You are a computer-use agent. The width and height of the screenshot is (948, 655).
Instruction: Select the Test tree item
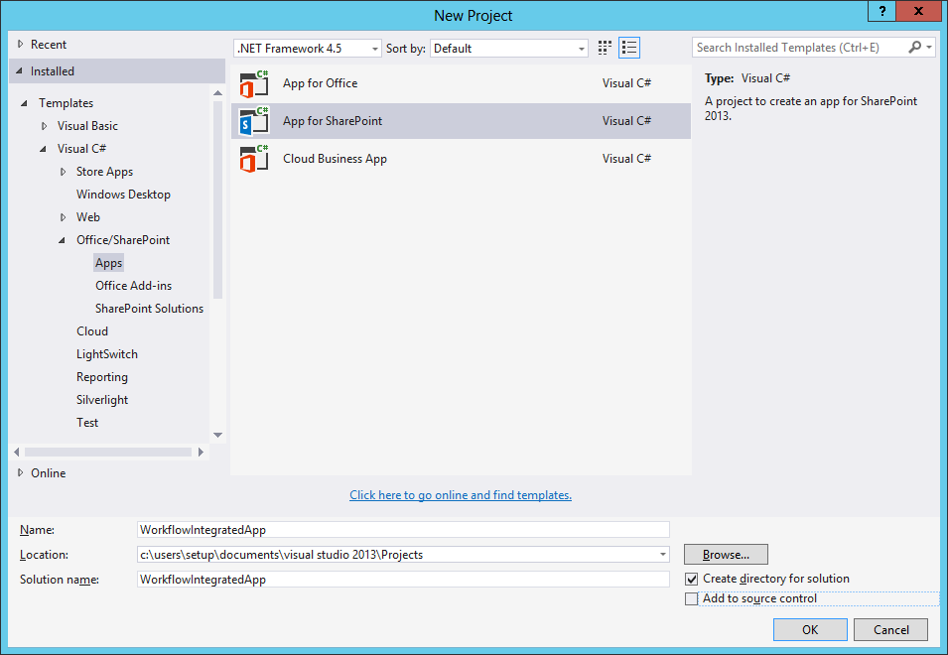point(87,423)
